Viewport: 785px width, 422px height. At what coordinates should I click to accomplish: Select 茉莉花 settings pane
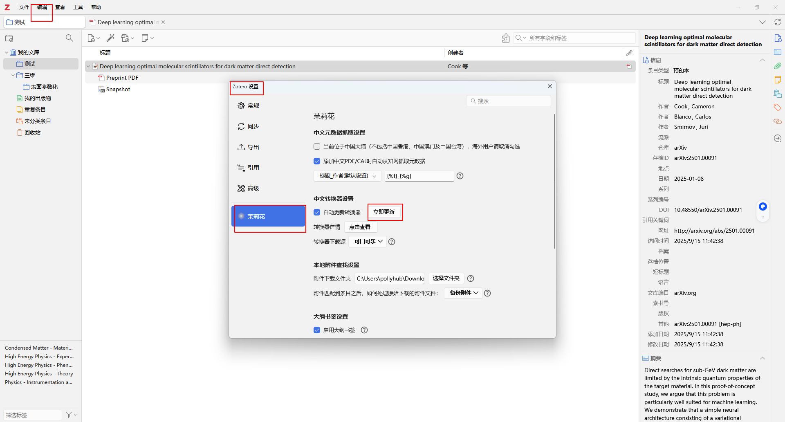click(x=268, y=216)
